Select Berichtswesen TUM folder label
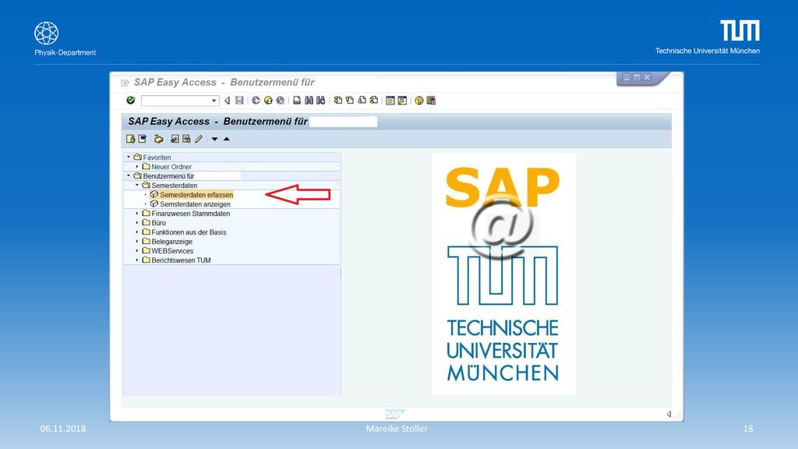 pos(181,260)
